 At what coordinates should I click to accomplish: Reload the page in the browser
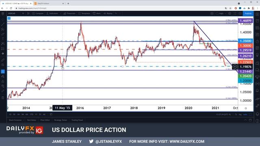(x=11, y=8)
